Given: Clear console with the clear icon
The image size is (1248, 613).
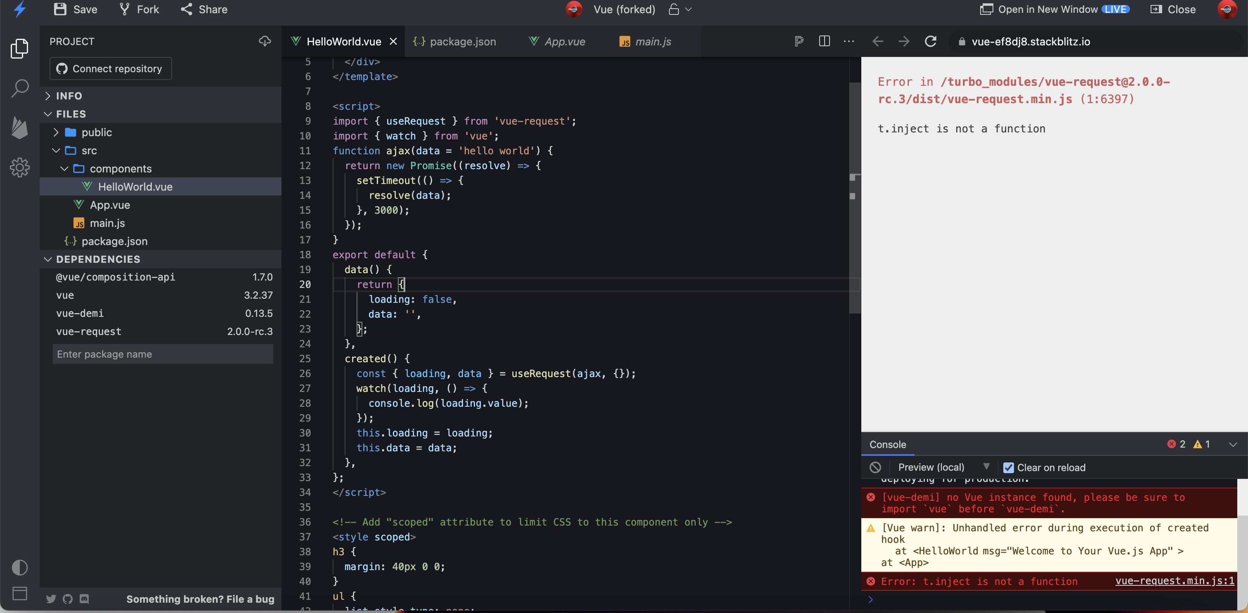Looking at the screenshot, I should tap(875, 467).
